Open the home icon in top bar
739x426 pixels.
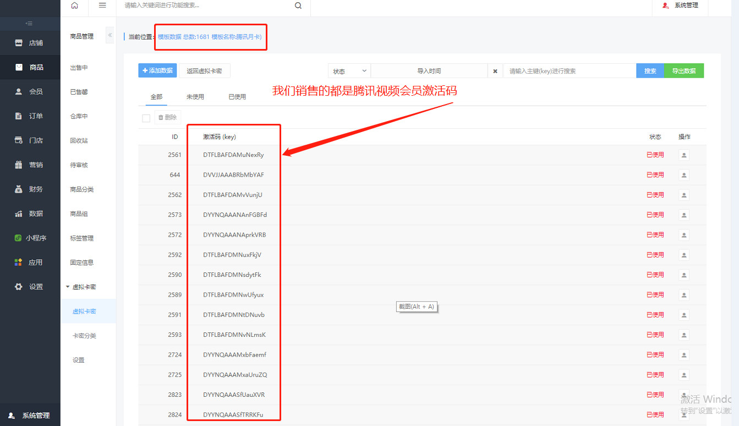point(75,6)
